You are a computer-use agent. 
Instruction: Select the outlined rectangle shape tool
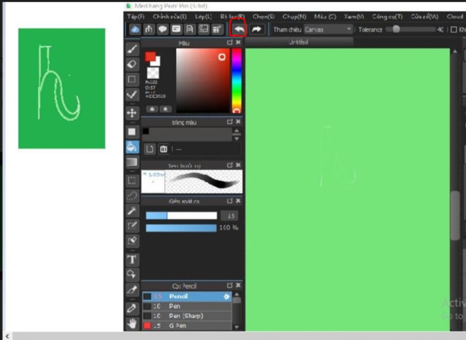pos(132,79)
